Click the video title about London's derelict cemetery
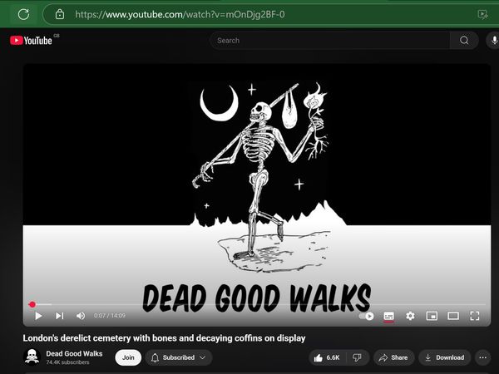The width and height of the screenshot is (499, 374). [164, 338]
